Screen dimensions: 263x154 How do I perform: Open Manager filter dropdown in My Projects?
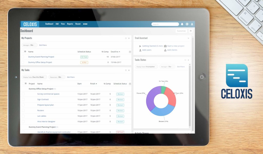pyautogui.click(x=29, y=45)
